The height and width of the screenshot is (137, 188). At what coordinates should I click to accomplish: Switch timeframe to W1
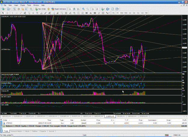click(x=143, y=13)
